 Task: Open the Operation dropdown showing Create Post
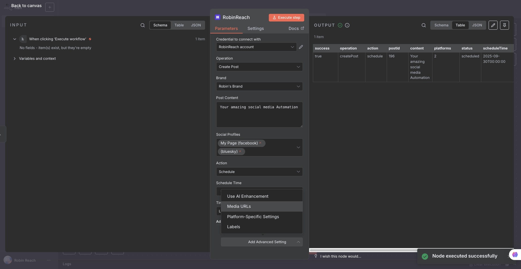tap(259, 67)
